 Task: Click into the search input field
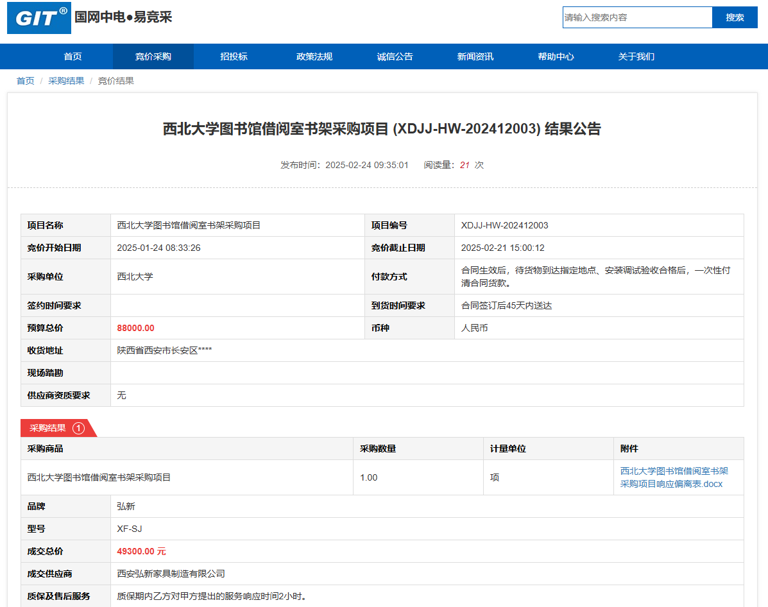(636, 17)
